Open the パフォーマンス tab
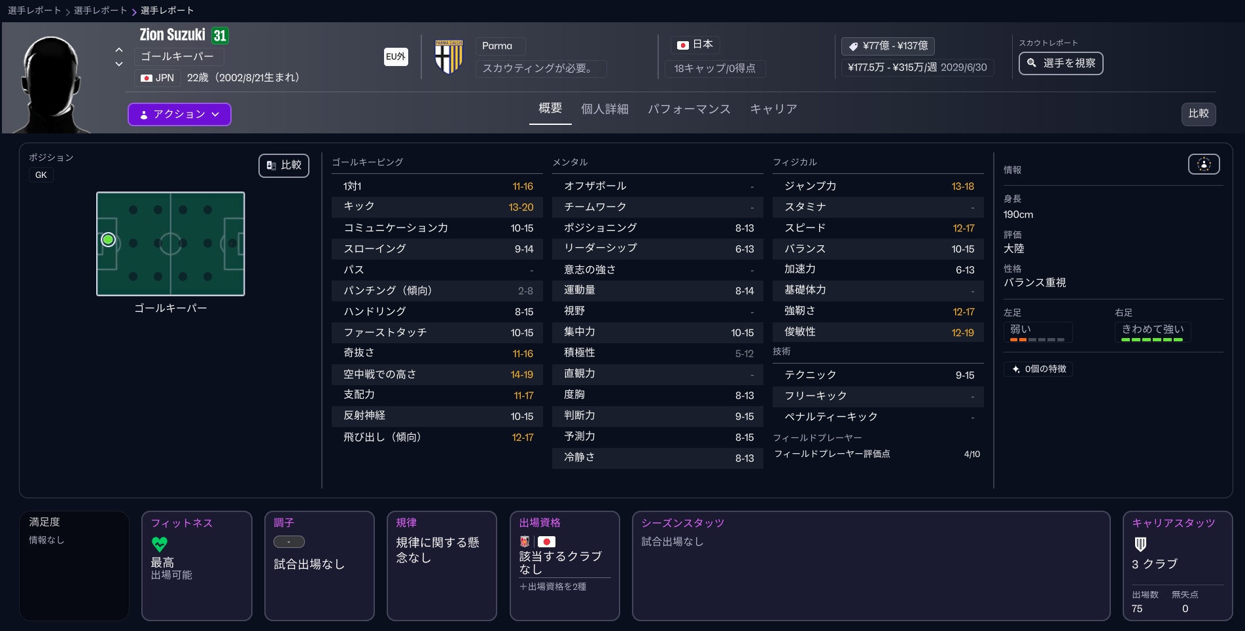 [689, 109]
